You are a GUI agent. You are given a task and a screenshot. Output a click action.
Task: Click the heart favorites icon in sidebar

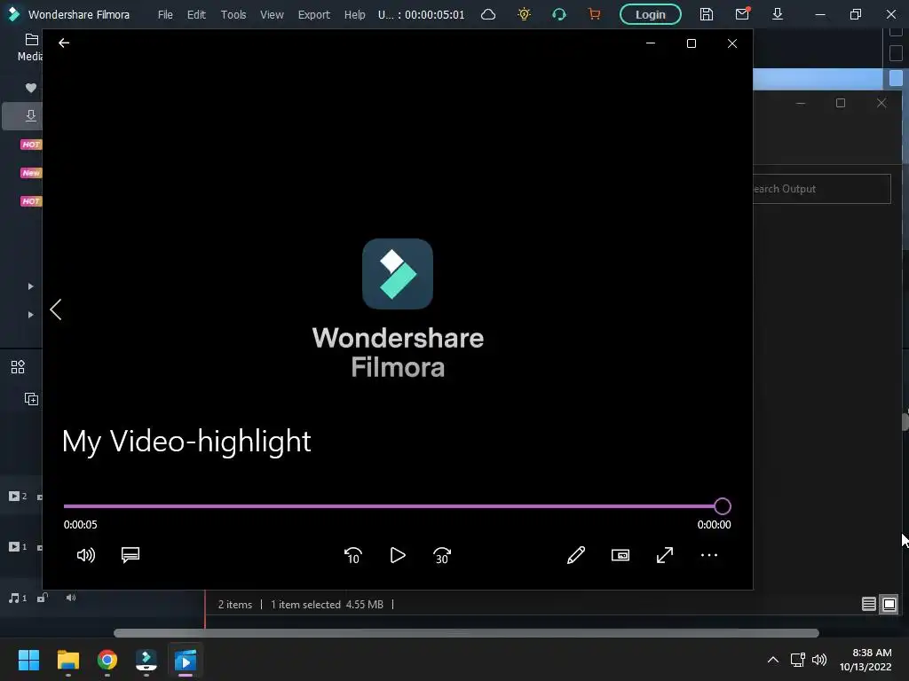pos(31,88)
